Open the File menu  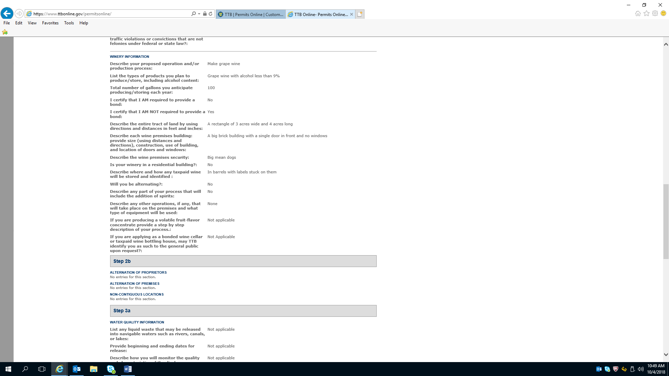[x=7, y=23]
